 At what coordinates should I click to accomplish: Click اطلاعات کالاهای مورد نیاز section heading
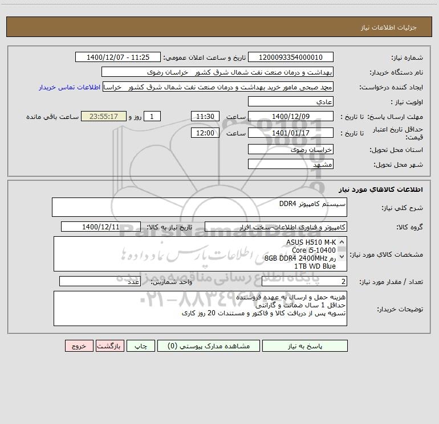pyautogui.click(x=381, y=190)
